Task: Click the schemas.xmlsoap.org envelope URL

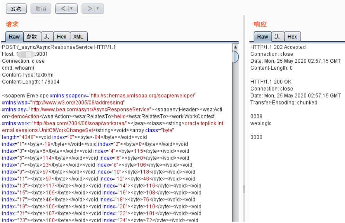Action: pyautogui.click(x=142, y=96)
